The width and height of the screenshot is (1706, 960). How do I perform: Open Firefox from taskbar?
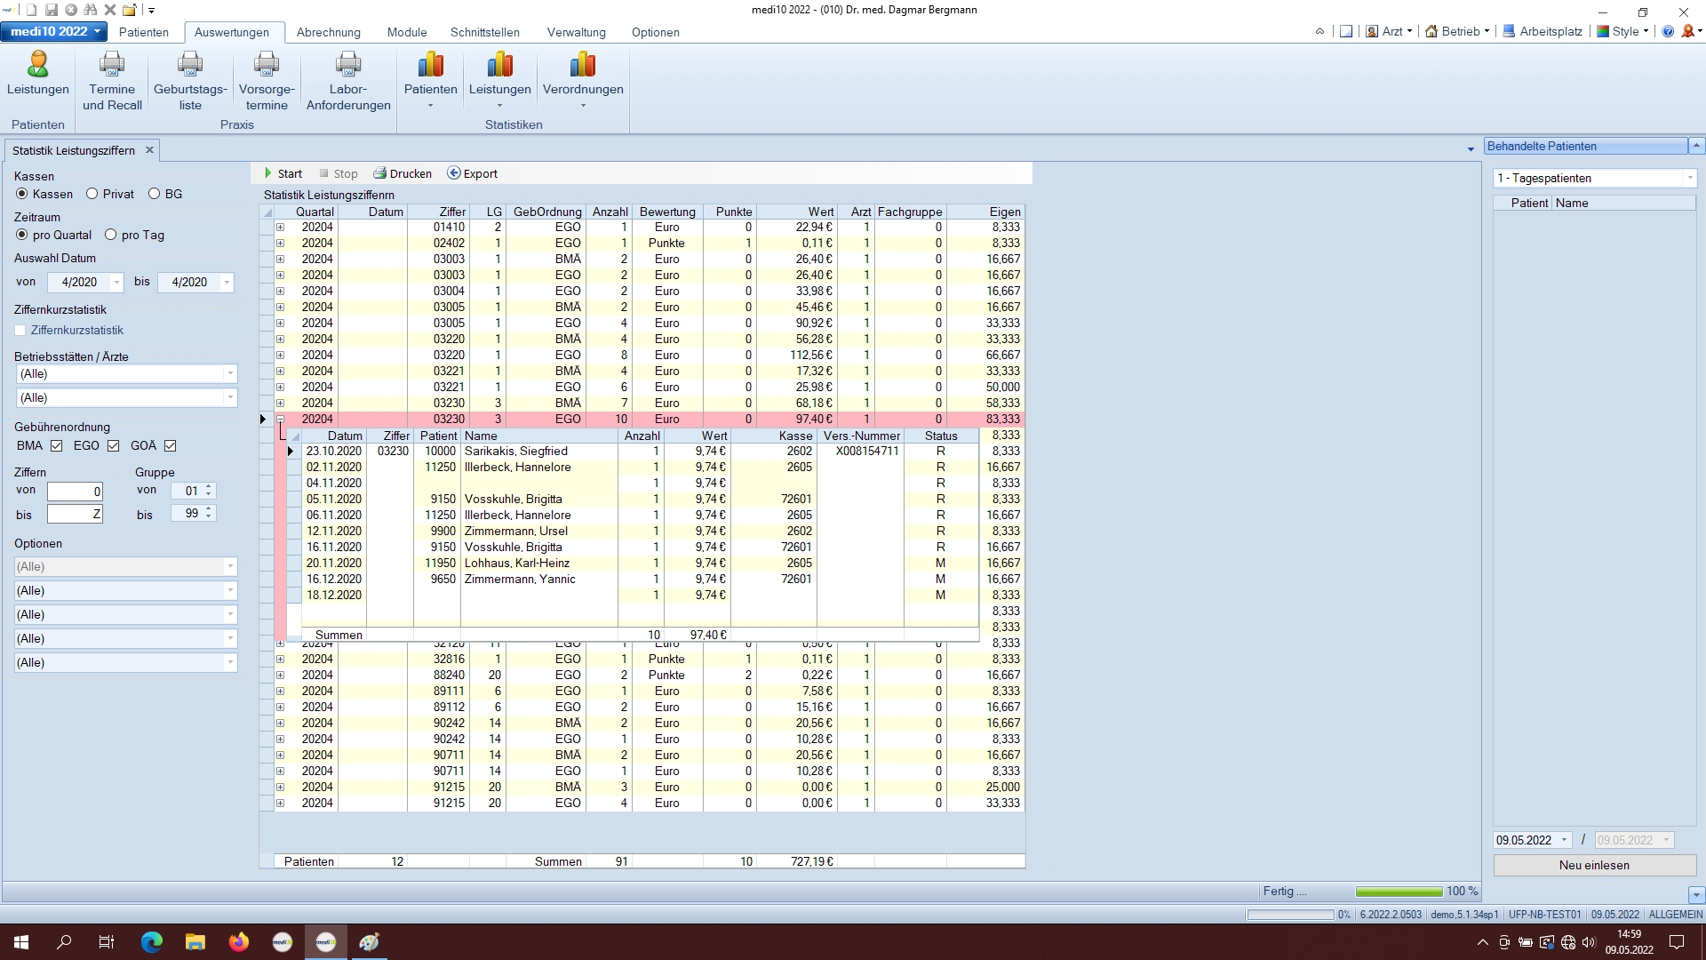(x=239, y=942)
